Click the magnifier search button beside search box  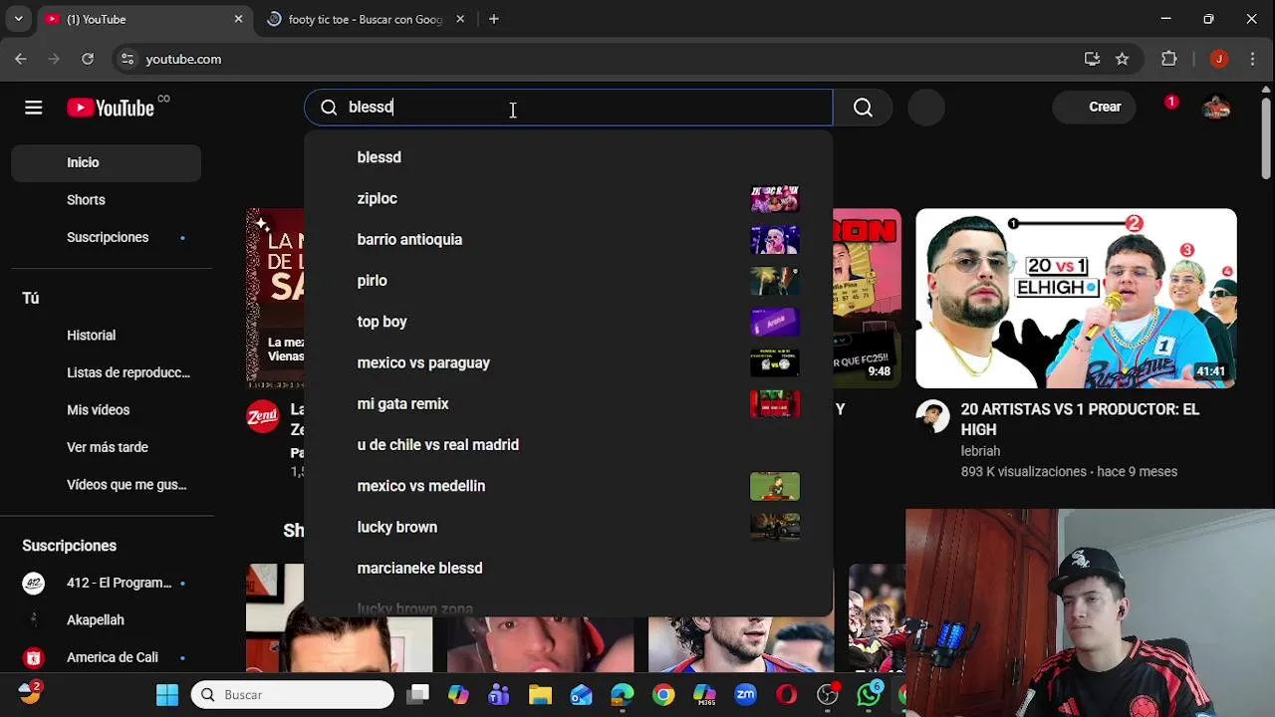863,108
